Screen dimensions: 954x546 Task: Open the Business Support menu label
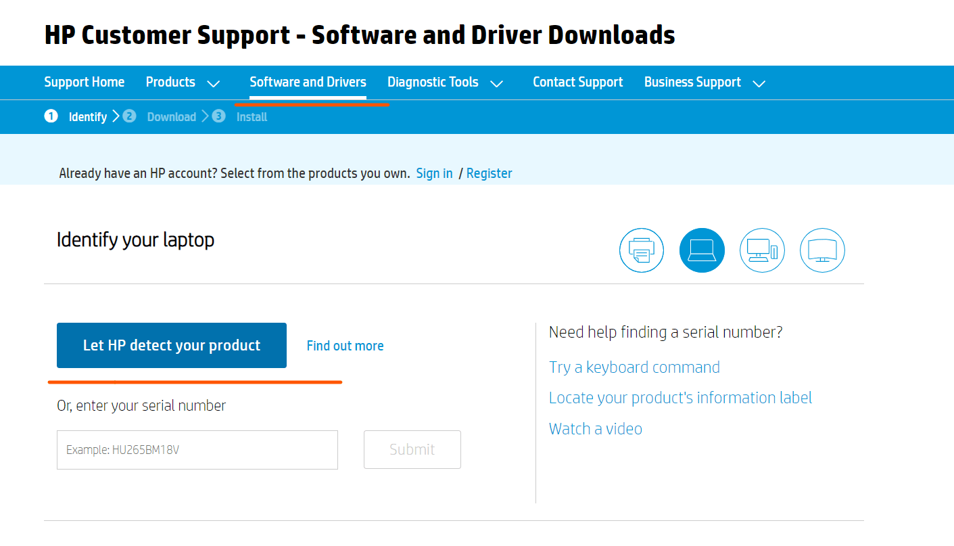coord(692,83)
